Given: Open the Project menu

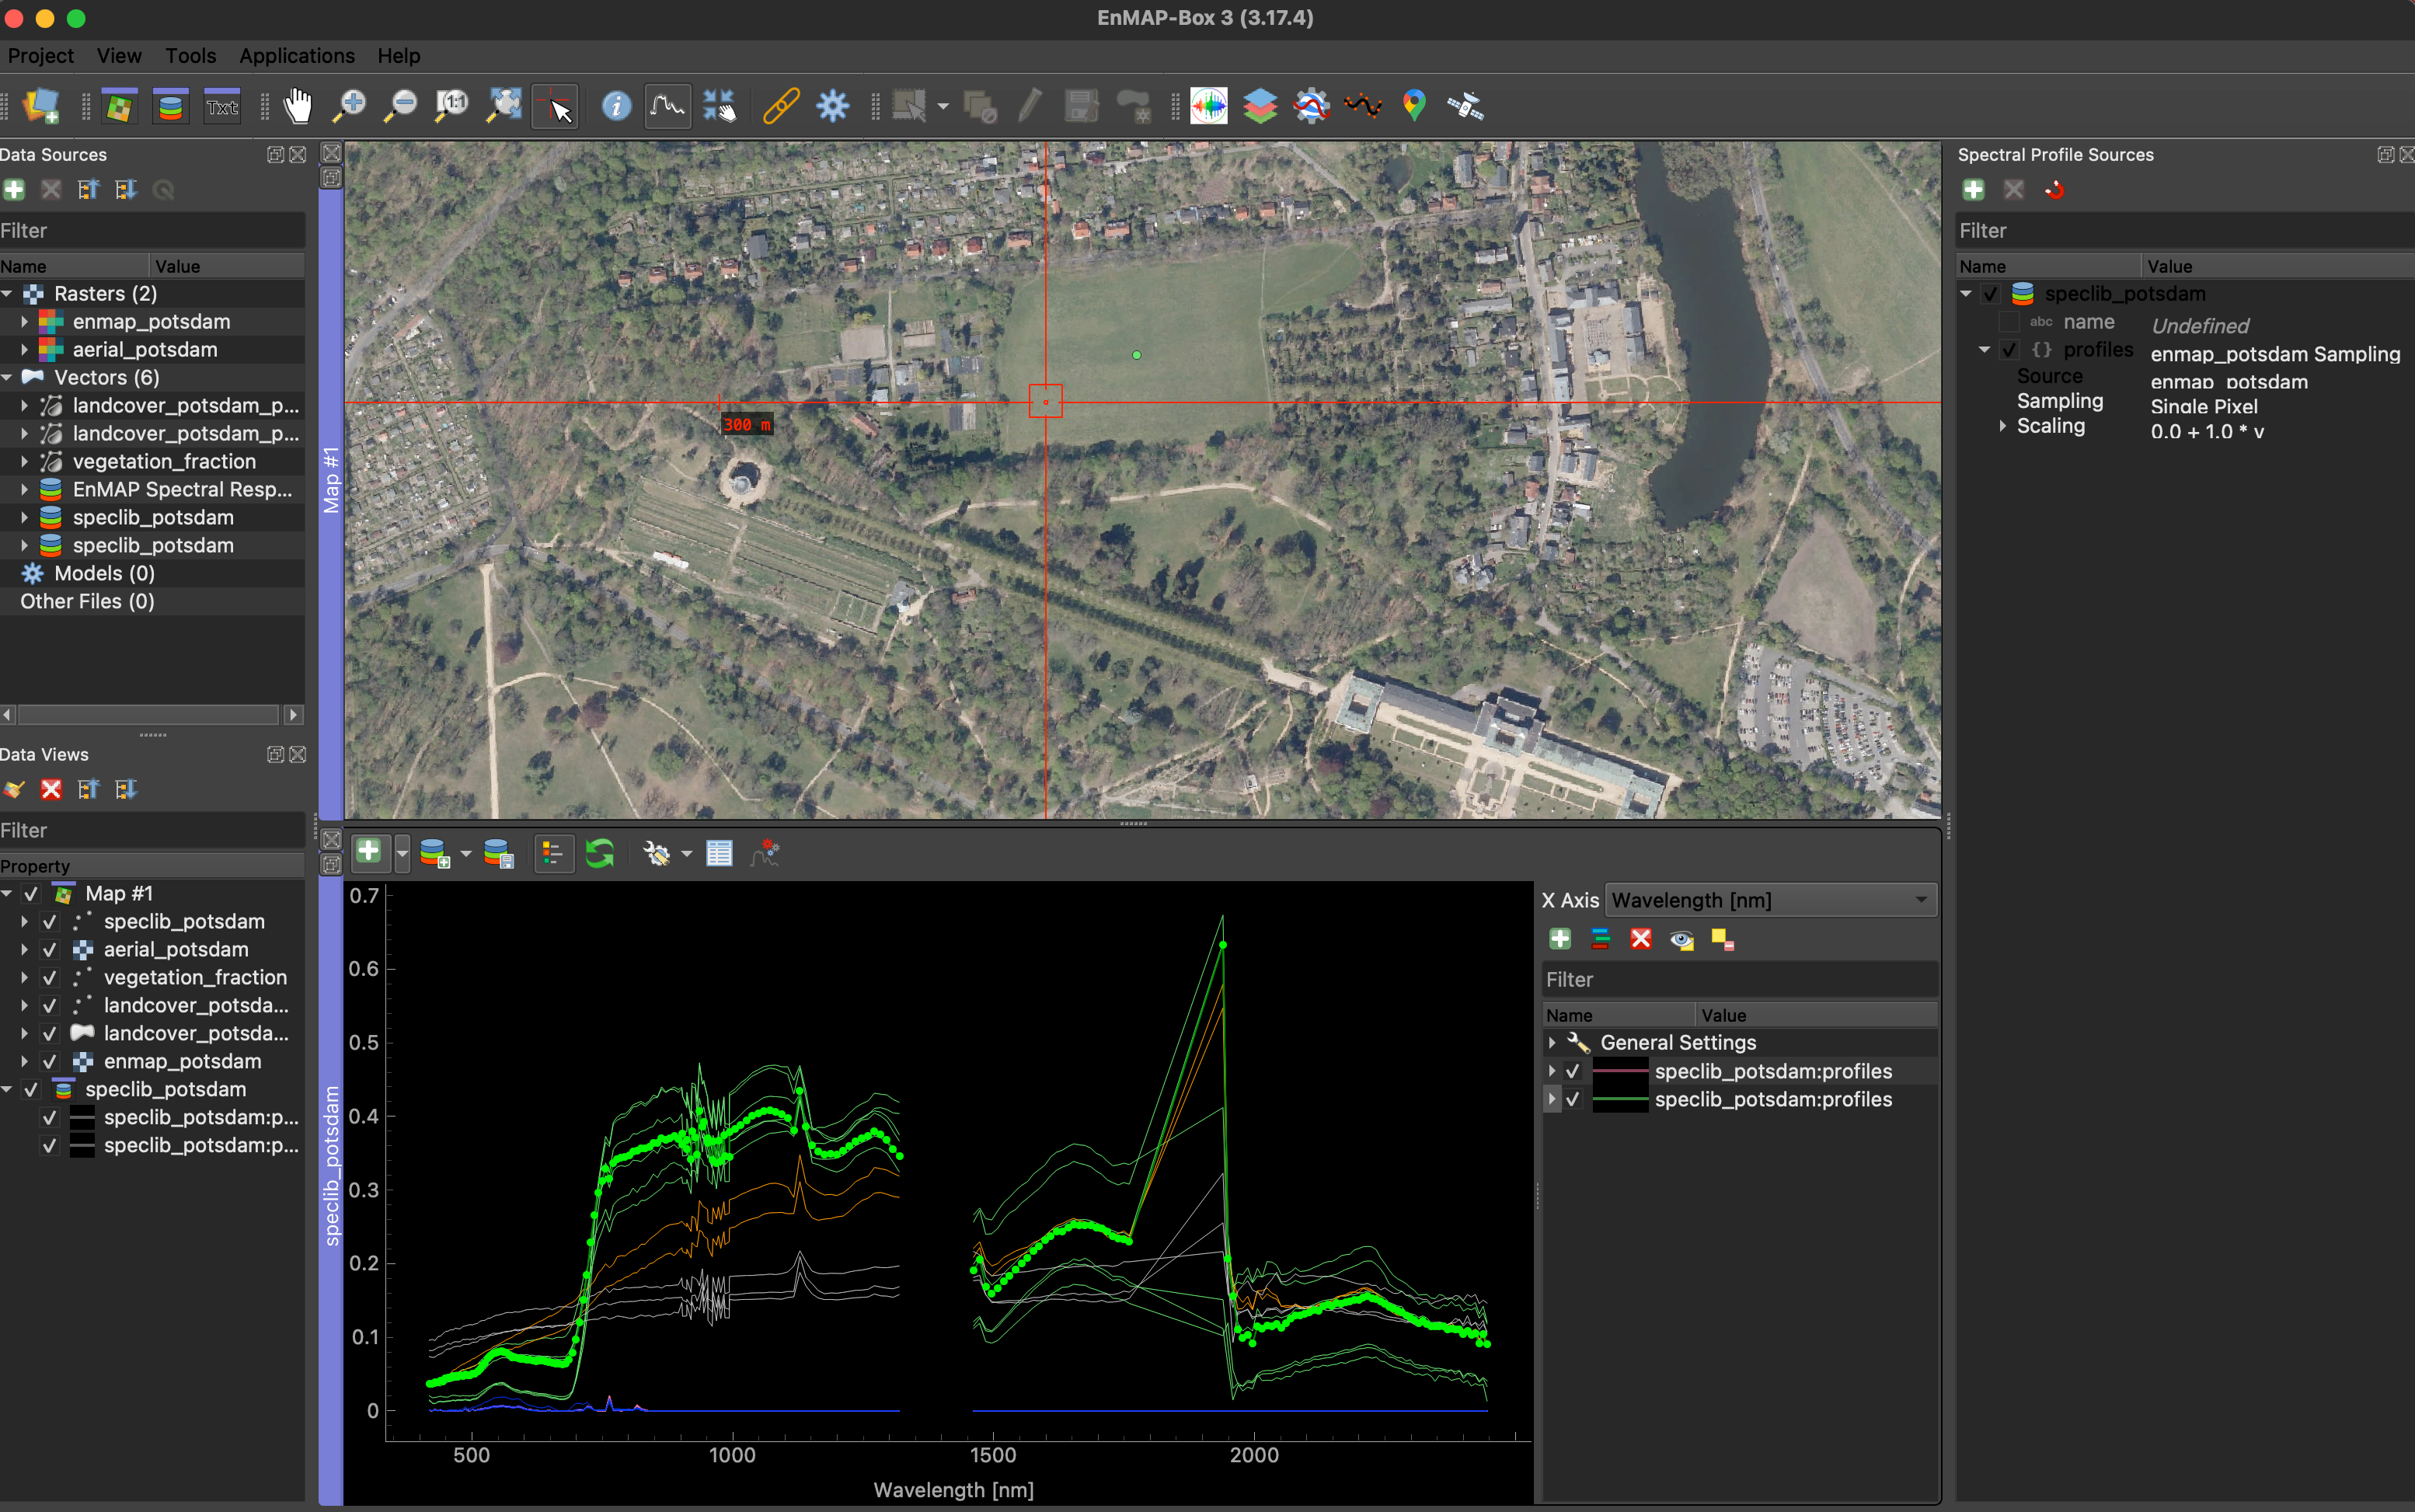Looking at the screenshot, I should point(41,56).
